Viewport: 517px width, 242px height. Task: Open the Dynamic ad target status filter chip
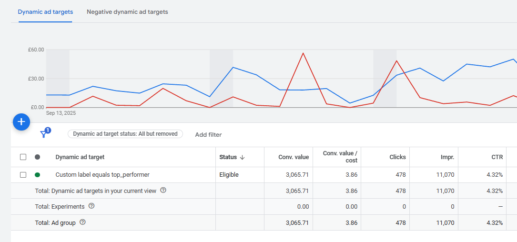pos(125,134)
